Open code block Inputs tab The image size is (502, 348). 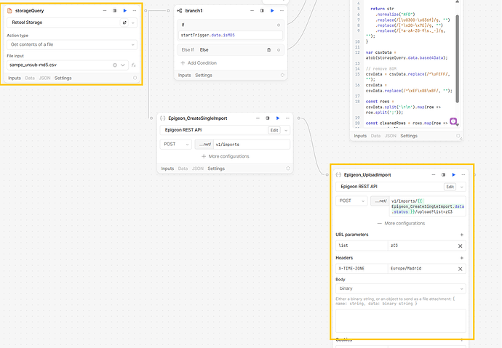coord(360,136)
